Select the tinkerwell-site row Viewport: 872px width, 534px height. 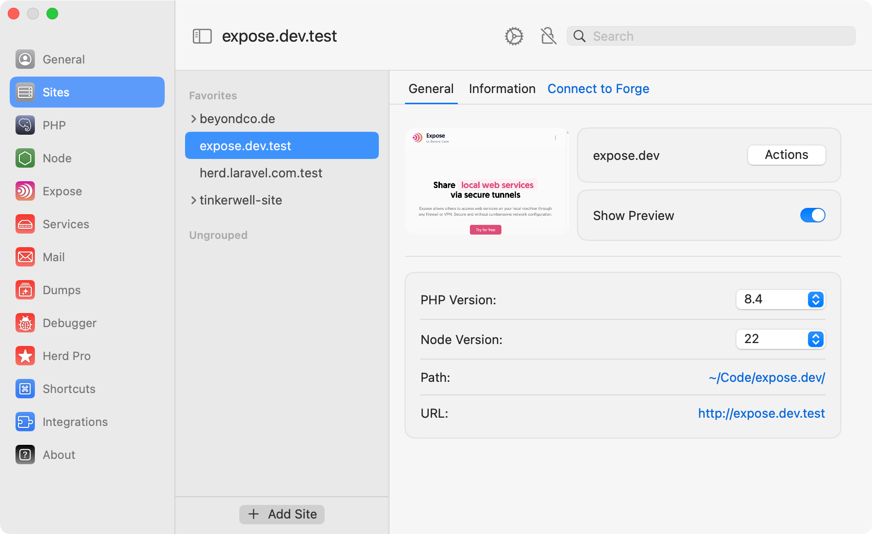(282, 200)
